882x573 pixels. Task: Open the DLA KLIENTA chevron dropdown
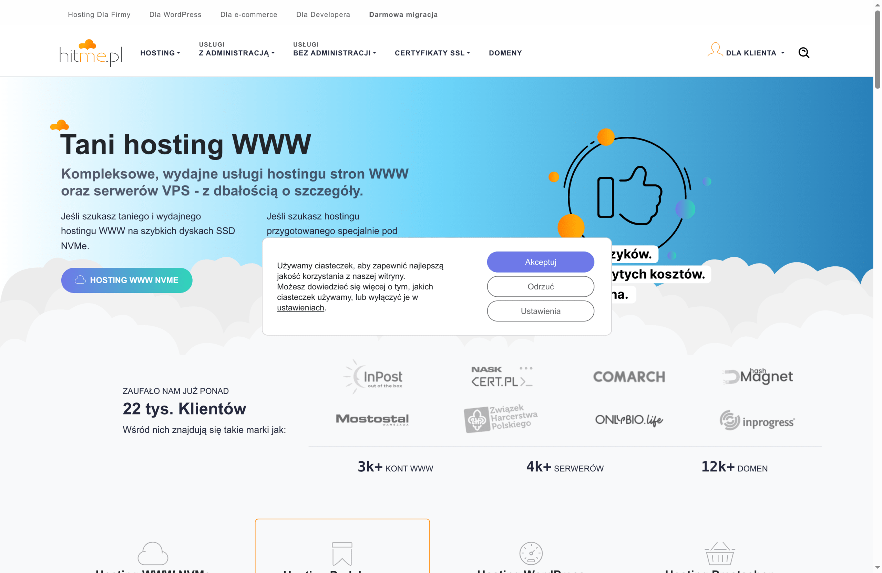[782, 53]
